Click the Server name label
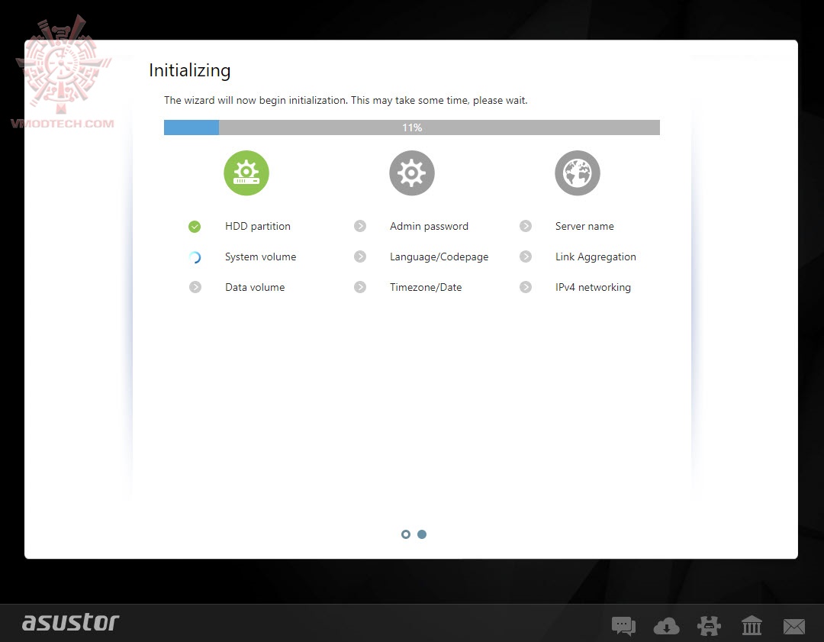The height and width of the screenshot is (642, 824). pyautogui.click(x=584, y=226)
